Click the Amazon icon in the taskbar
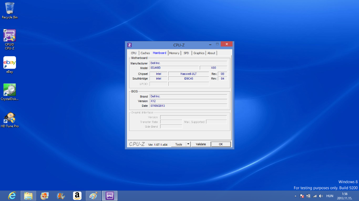 point(77,196)
